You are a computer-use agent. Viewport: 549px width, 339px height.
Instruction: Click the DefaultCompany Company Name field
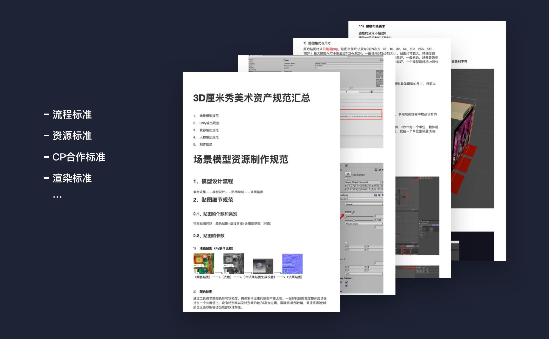[x=349, y=63]
